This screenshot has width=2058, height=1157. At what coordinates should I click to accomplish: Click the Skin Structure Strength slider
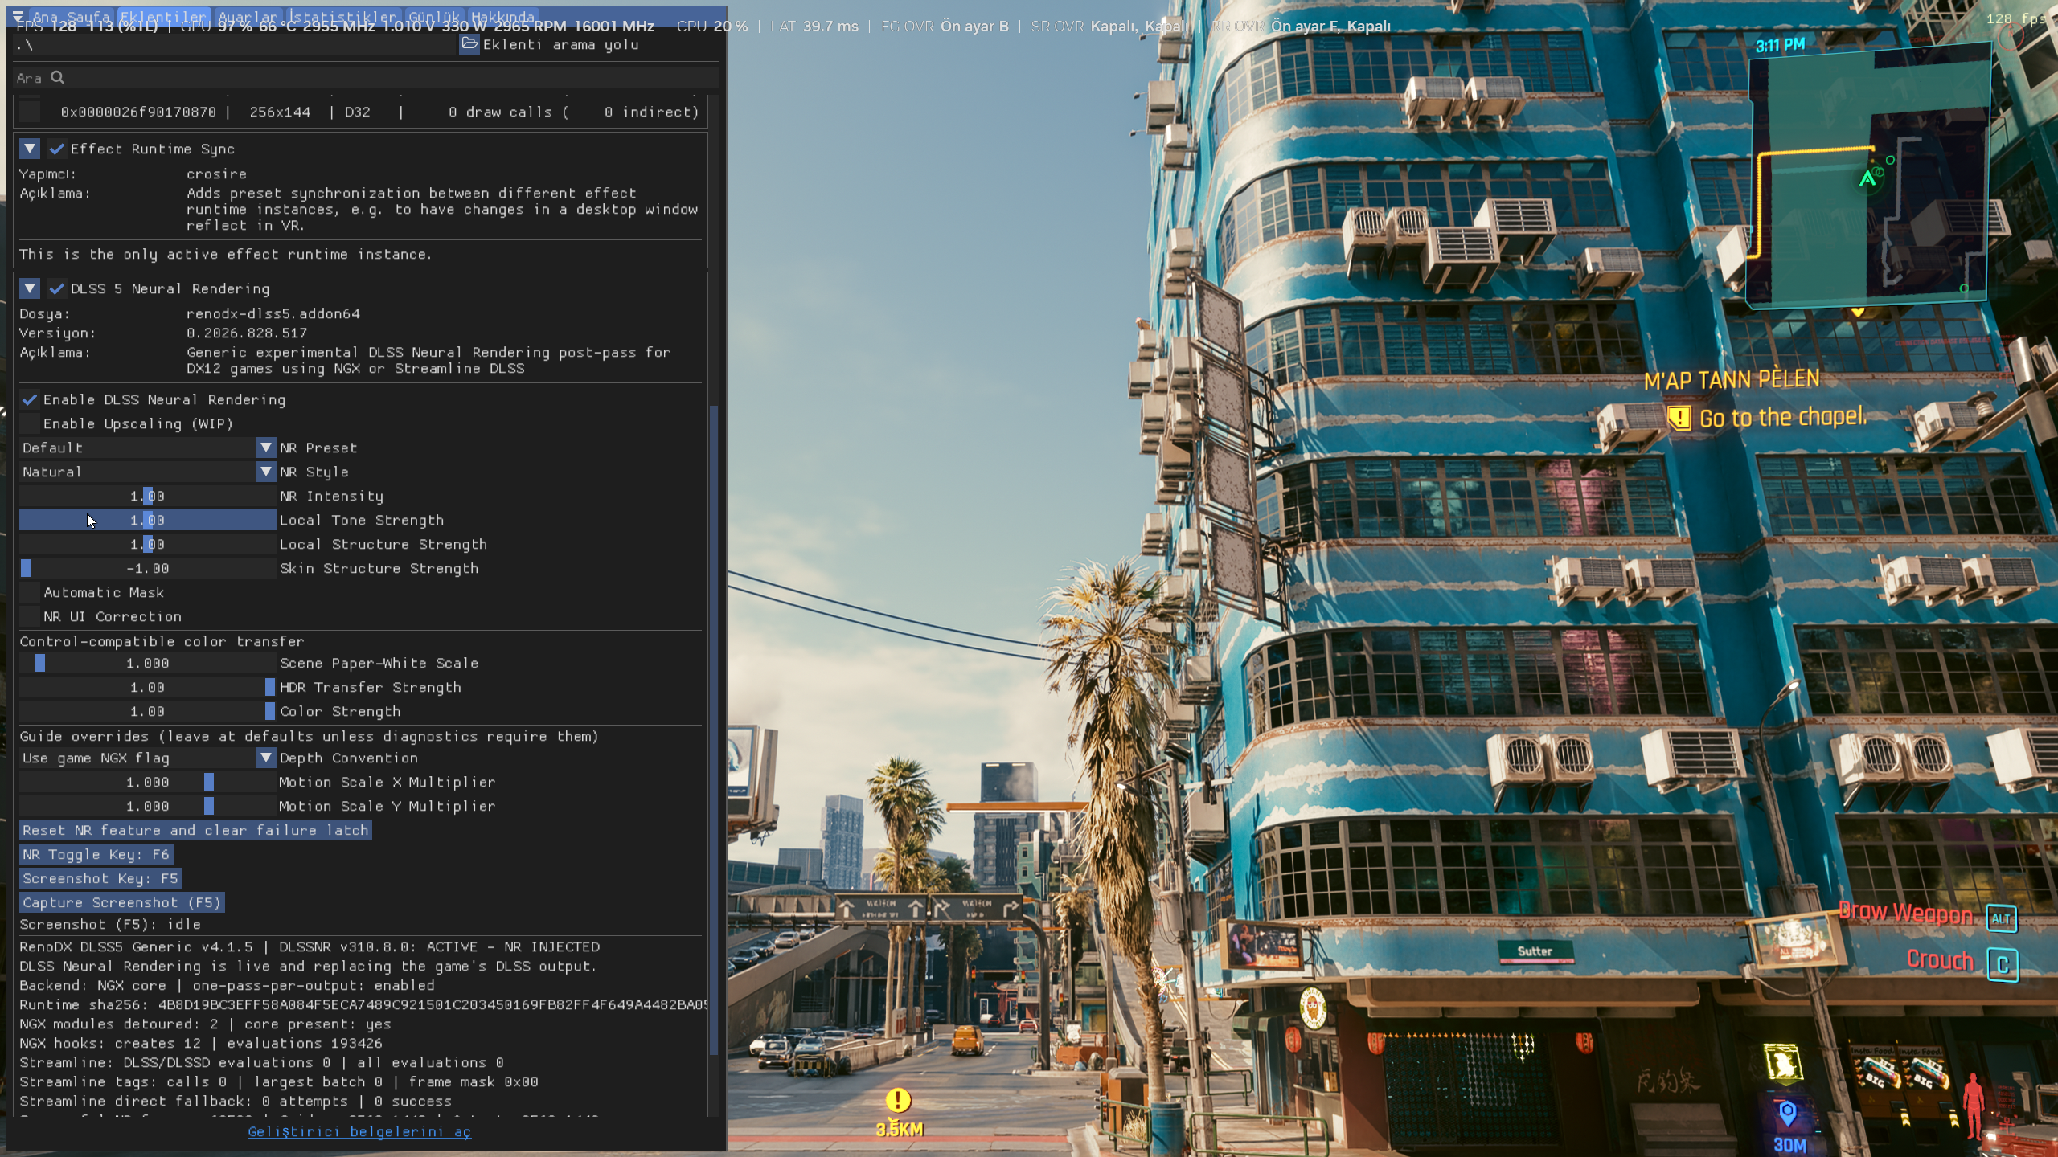[148, 568]
